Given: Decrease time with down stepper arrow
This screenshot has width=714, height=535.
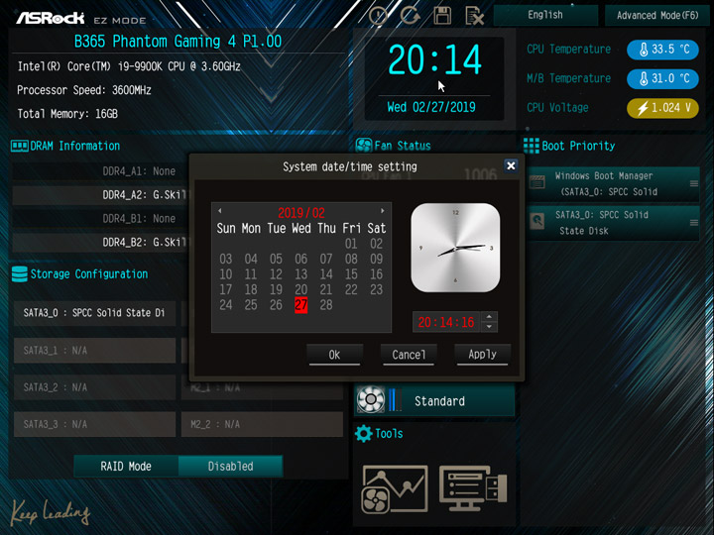Looking at the screenshot, I should tap(489, 327).
